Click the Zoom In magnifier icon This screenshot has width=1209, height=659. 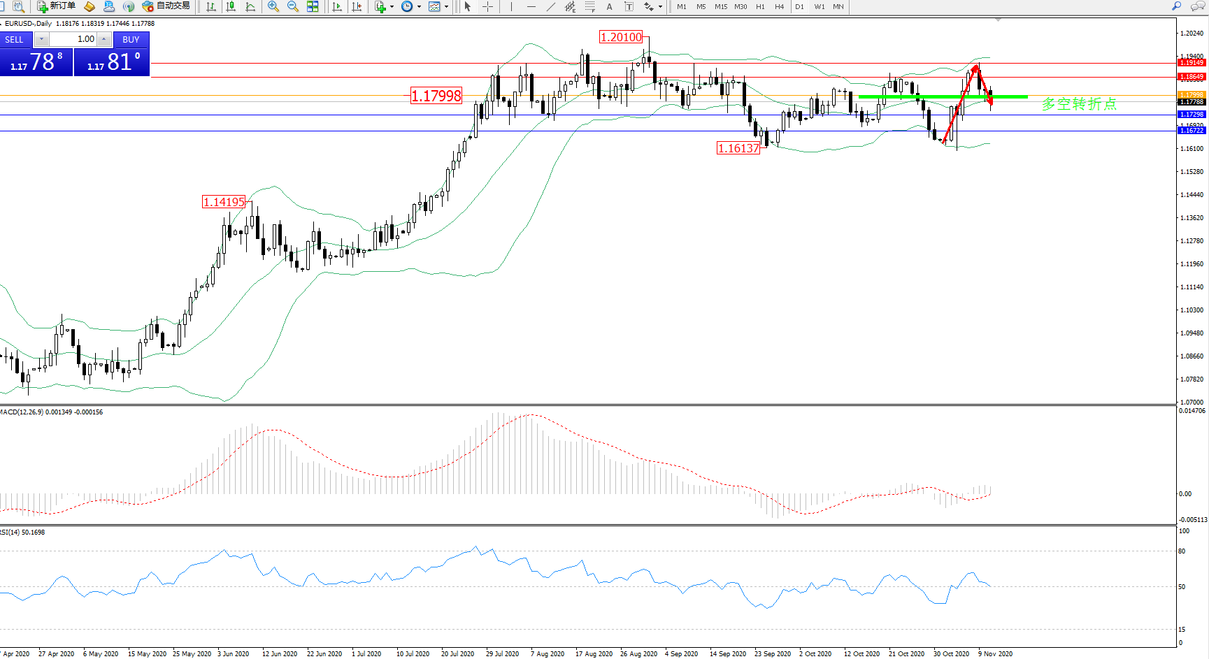click(x=273, y=6)
